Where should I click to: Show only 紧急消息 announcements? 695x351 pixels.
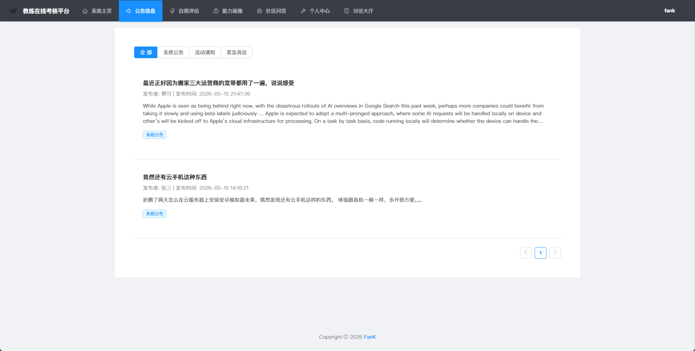point(237,52)
